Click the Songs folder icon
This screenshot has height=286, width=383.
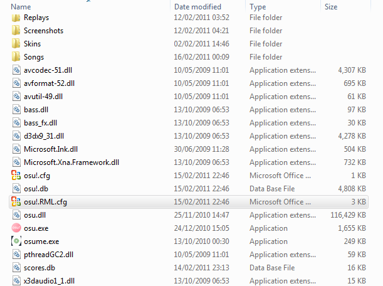16,57
